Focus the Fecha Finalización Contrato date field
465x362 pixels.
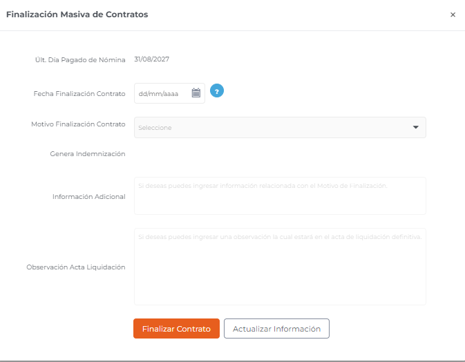[x=169, y=93]
